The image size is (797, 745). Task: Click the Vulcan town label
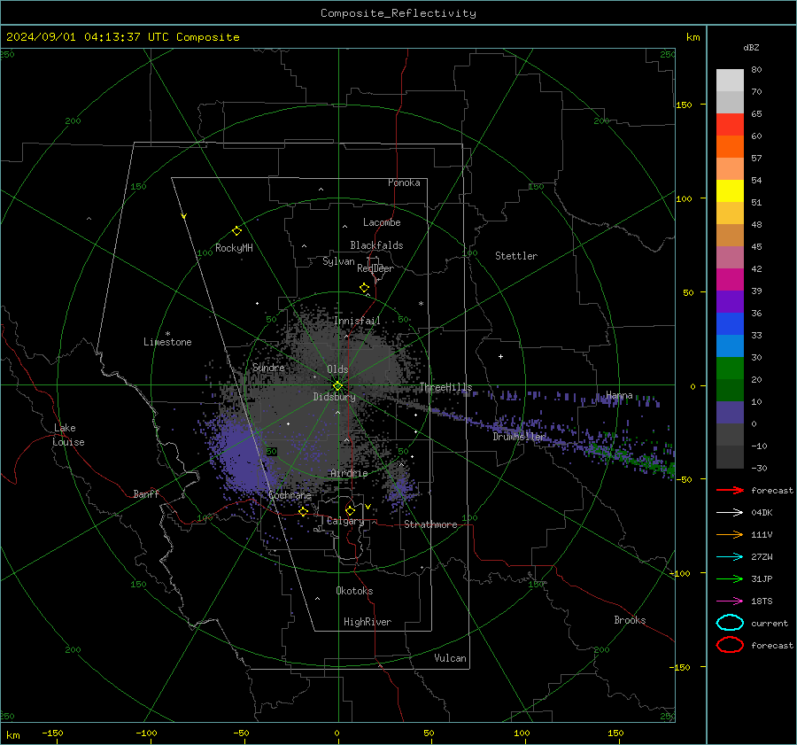click(450, 658)
